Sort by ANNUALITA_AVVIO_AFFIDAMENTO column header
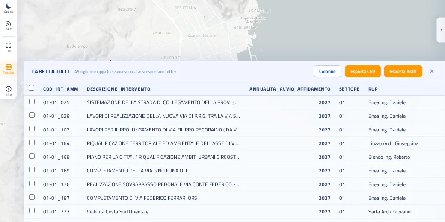The image size is (445, 222). pos(290,89)
